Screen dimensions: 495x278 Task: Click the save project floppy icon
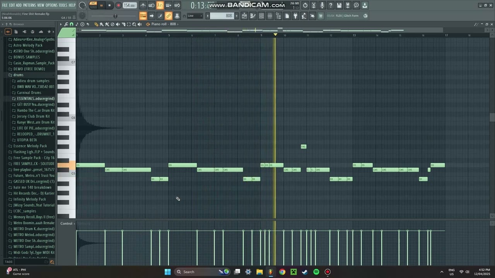[339, 5]
